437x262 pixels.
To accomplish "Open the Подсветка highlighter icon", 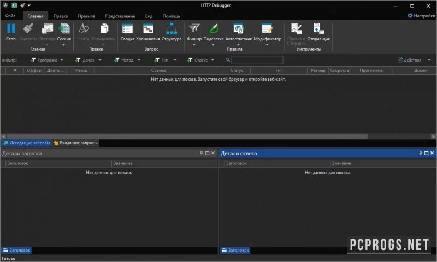I will tap(214, 28).
